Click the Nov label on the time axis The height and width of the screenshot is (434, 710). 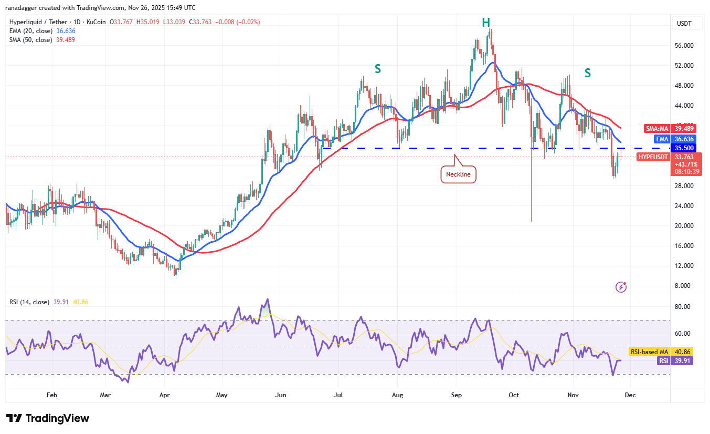point(573,395)
